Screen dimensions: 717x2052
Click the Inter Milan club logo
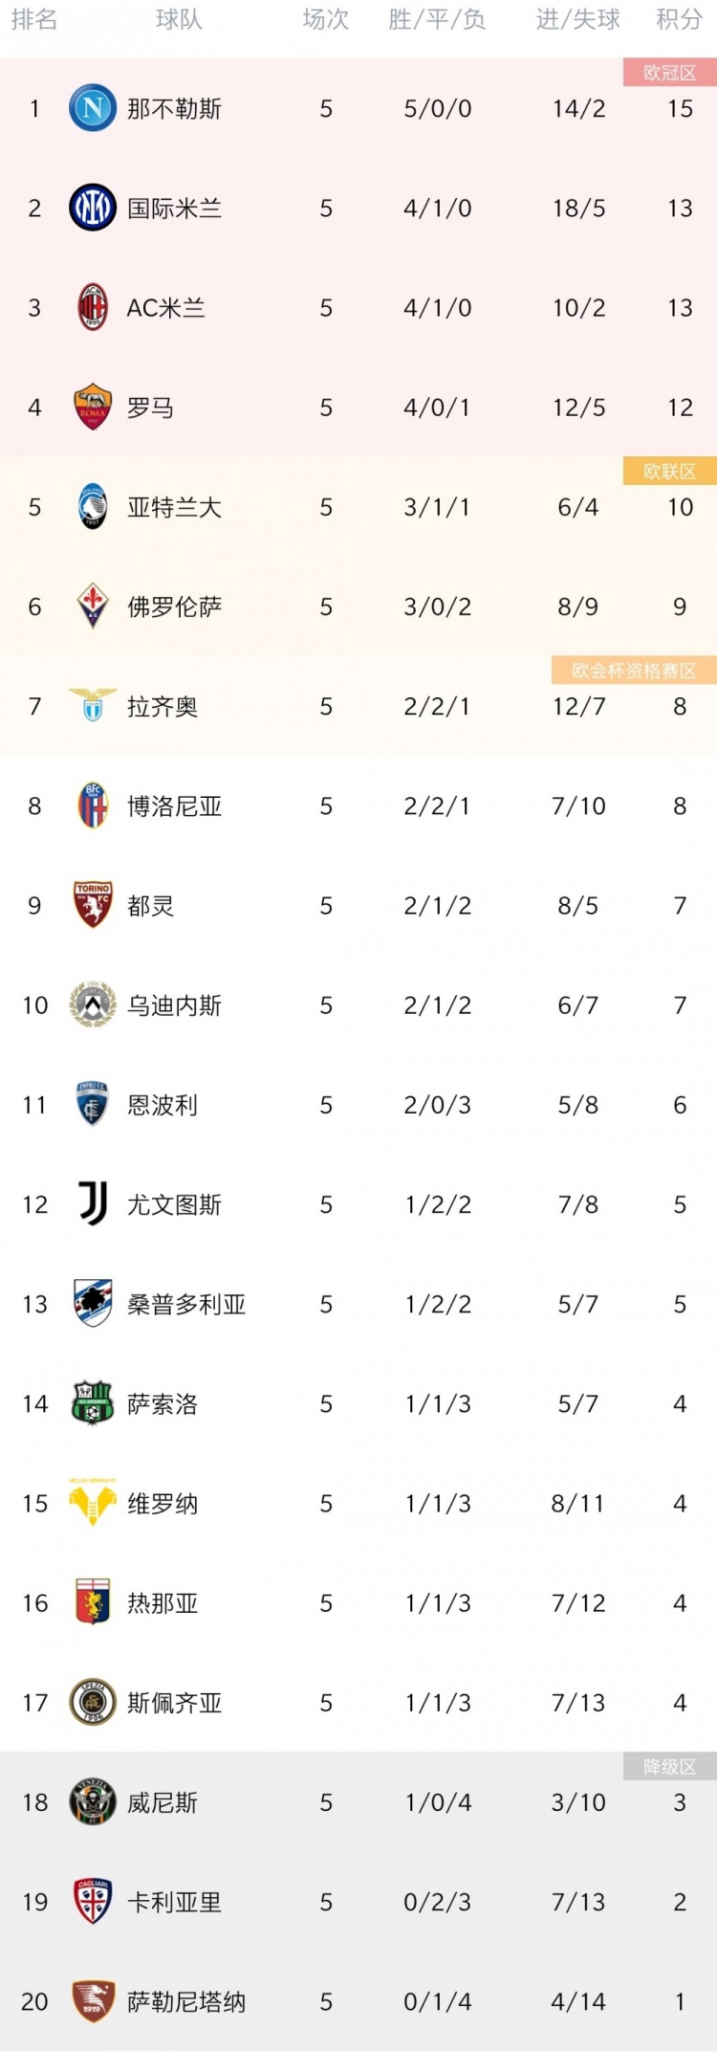(x=93, y=208)
